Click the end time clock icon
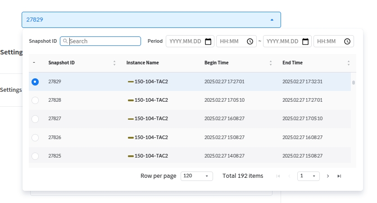Screen dimensions: 377x203 pyautogui.click(x=347, y=41)
